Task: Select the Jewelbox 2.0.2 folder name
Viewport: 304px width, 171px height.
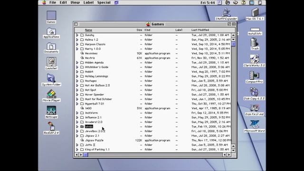Action: [95, 131]
